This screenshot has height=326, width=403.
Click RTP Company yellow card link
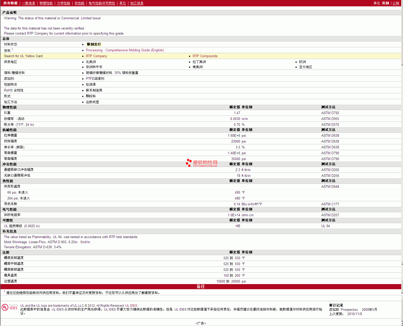coord(96,56)
